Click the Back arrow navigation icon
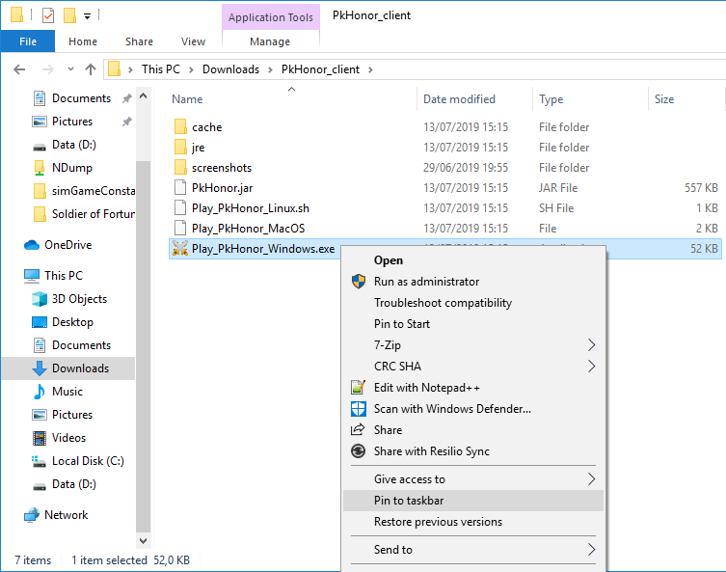Viewport: 726px width, 572px height. click(20, 69)
